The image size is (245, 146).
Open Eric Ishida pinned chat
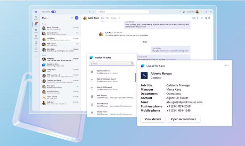pyautogui.click(x=60, y=50)
